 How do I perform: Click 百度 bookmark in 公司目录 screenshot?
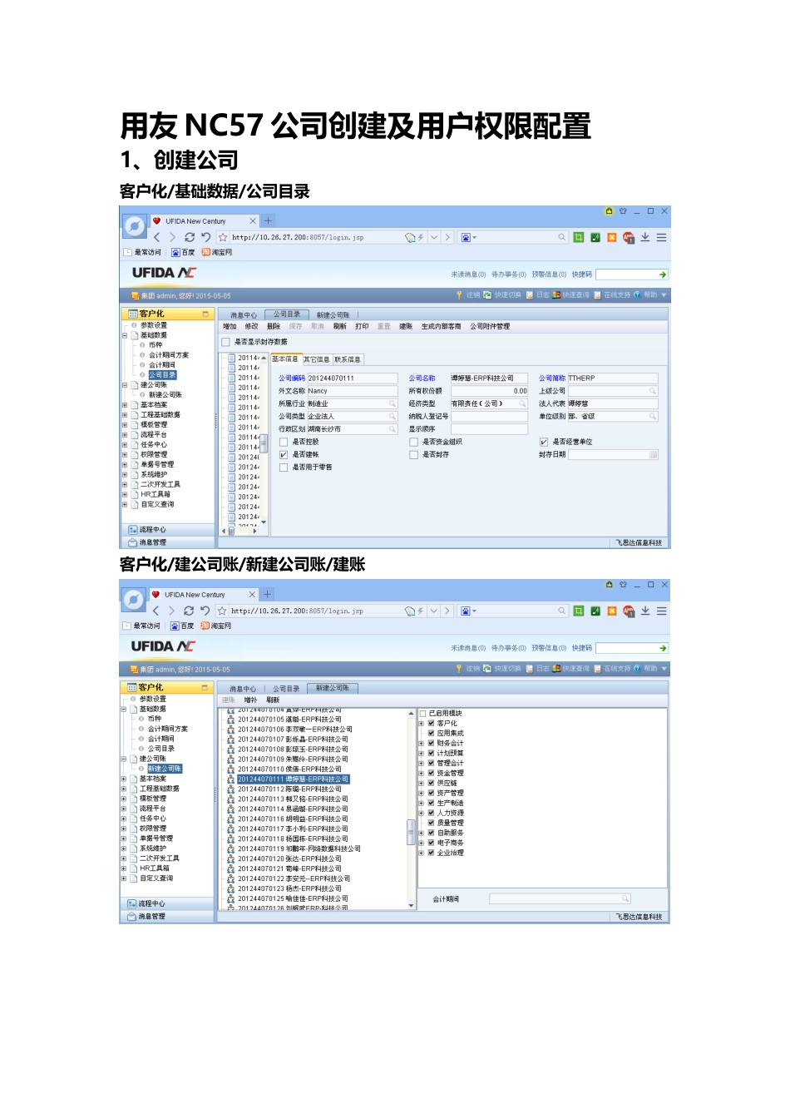coord(183,252)
